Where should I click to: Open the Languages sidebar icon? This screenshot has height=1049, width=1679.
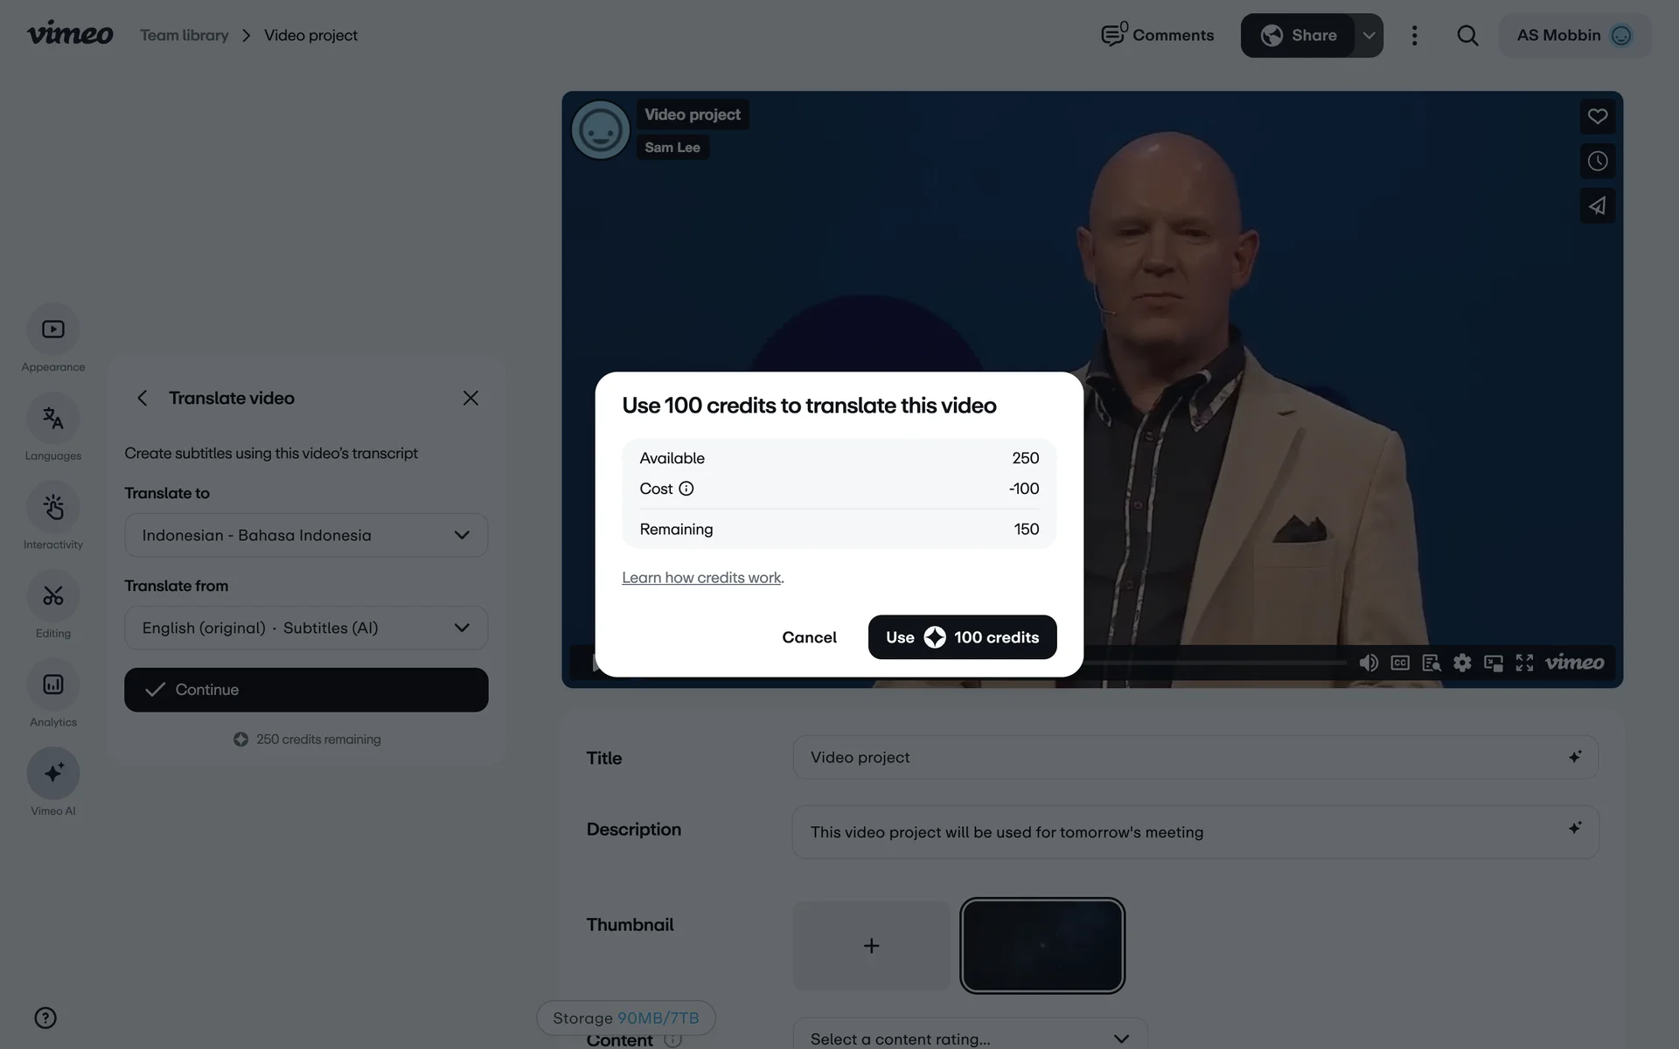(53, 419)
